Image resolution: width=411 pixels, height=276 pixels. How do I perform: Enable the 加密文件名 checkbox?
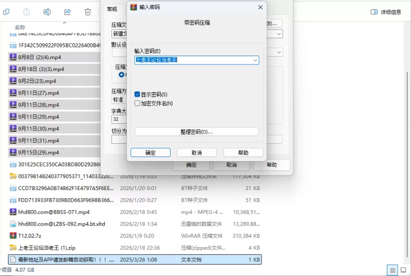pos(137,104)
